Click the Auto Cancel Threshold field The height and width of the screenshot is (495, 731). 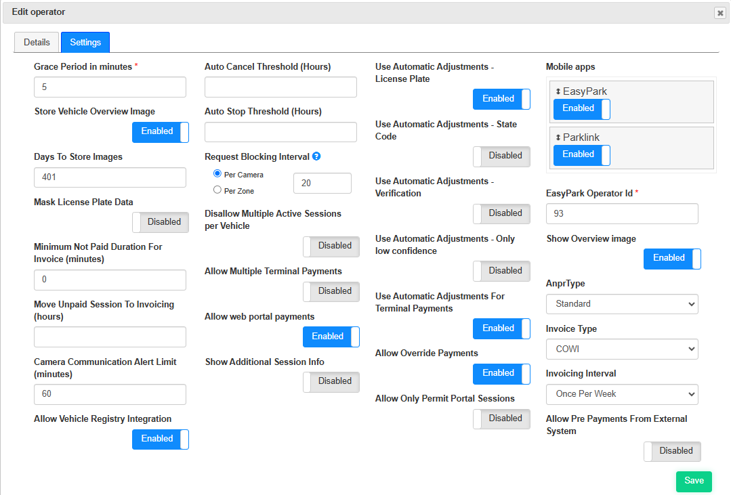pyautogui.click(x=280, y=87)
